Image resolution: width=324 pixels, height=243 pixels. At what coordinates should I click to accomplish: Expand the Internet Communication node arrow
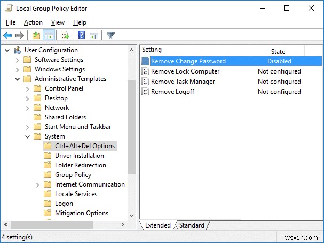click(37, 184)
